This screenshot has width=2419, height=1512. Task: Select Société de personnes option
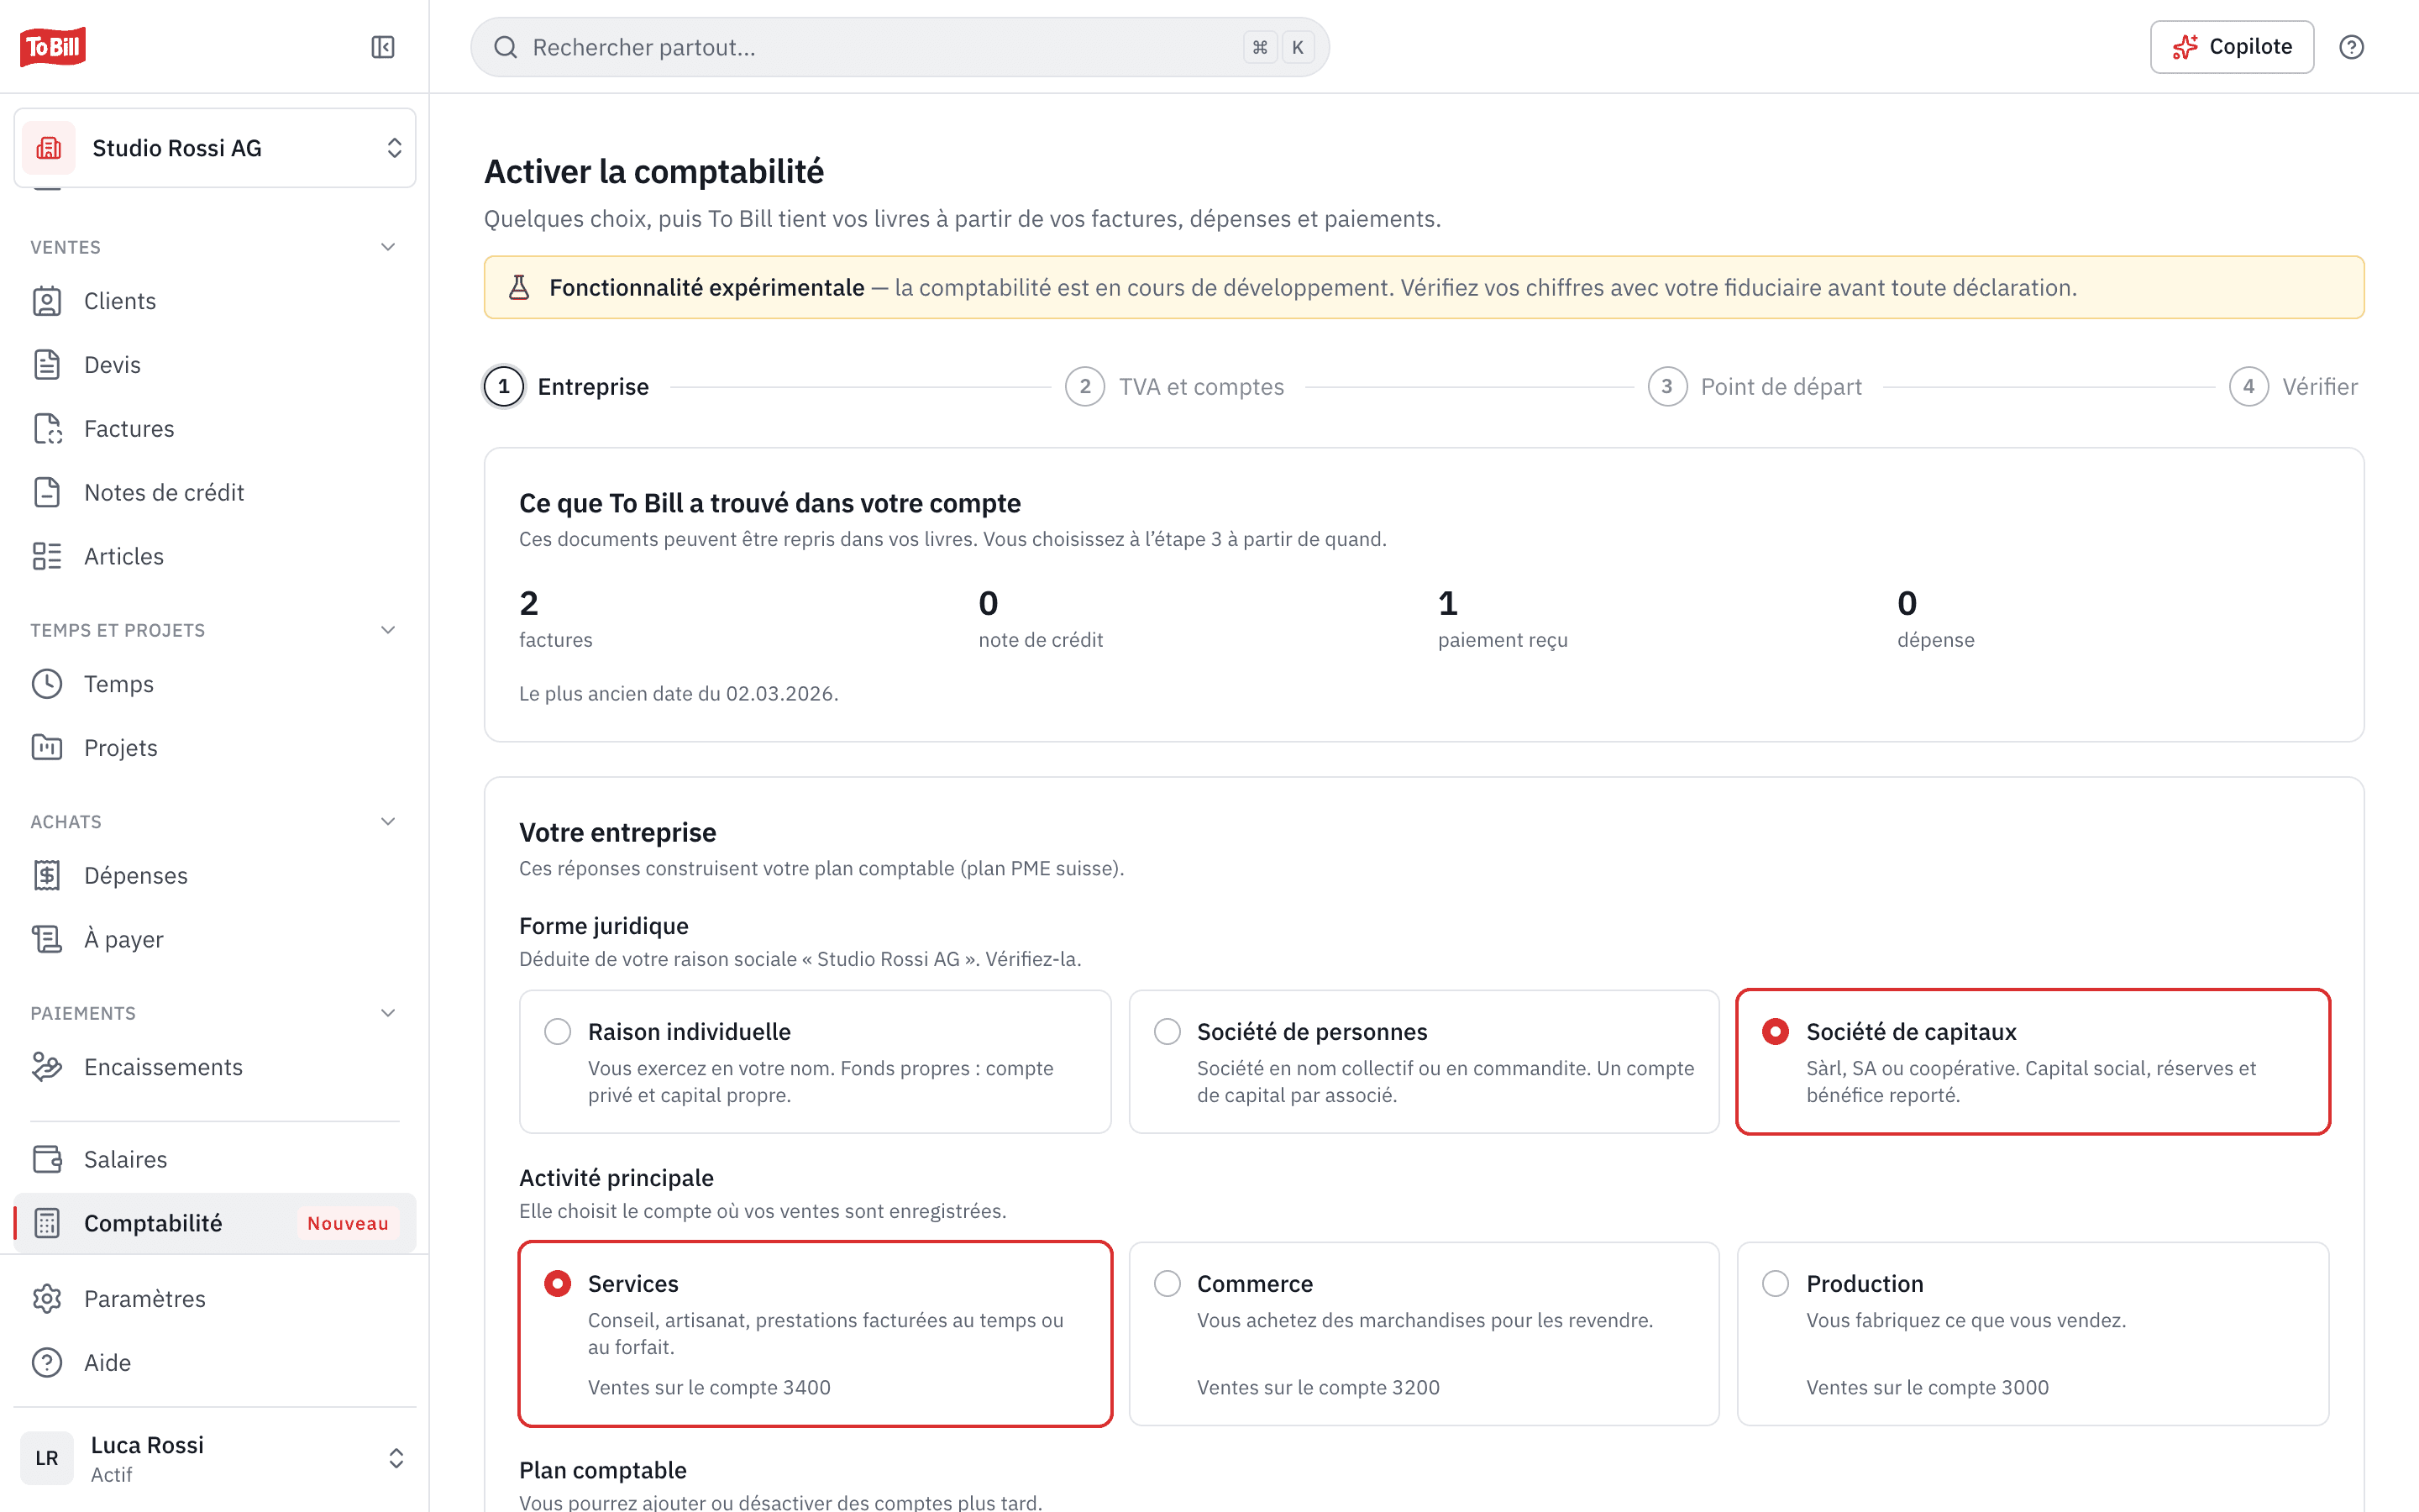tap(1424, 1062)
